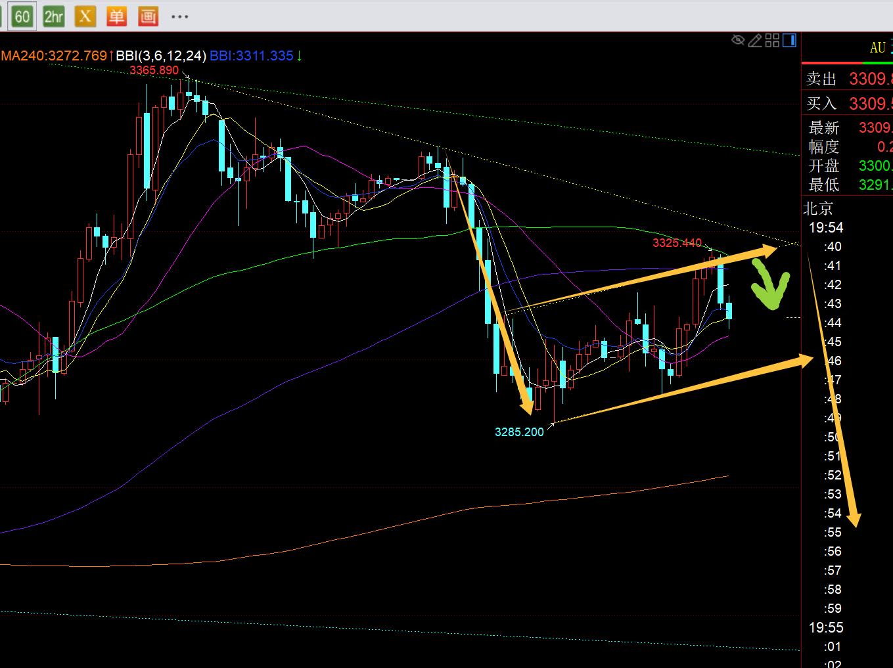Click the 单 order toolbar icon

pyautogui.click(x=116, y=16)
